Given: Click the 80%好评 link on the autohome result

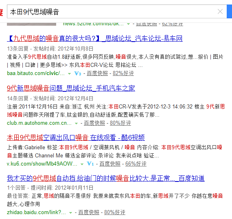Looking at the screenshot, I should pyautogui.click(x=120, y=123).
